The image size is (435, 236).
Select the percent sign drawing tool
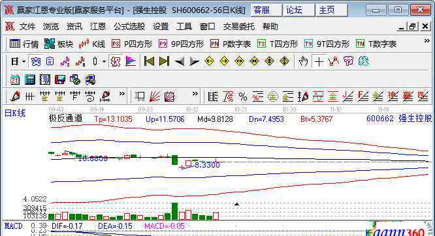point(243,97)
